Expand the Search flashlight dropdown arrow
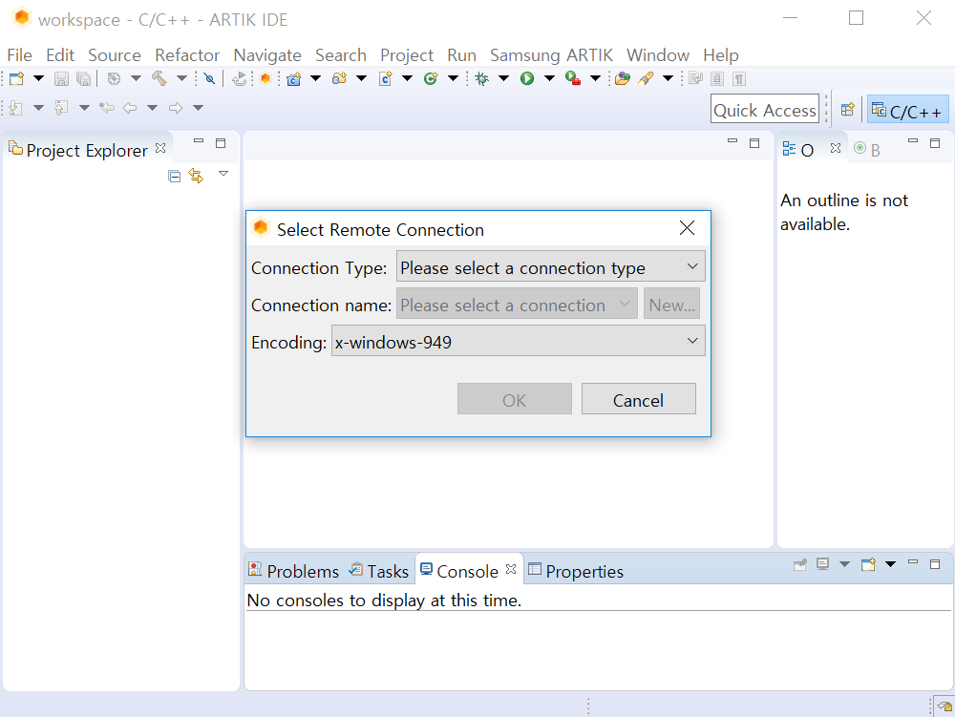 668,78
